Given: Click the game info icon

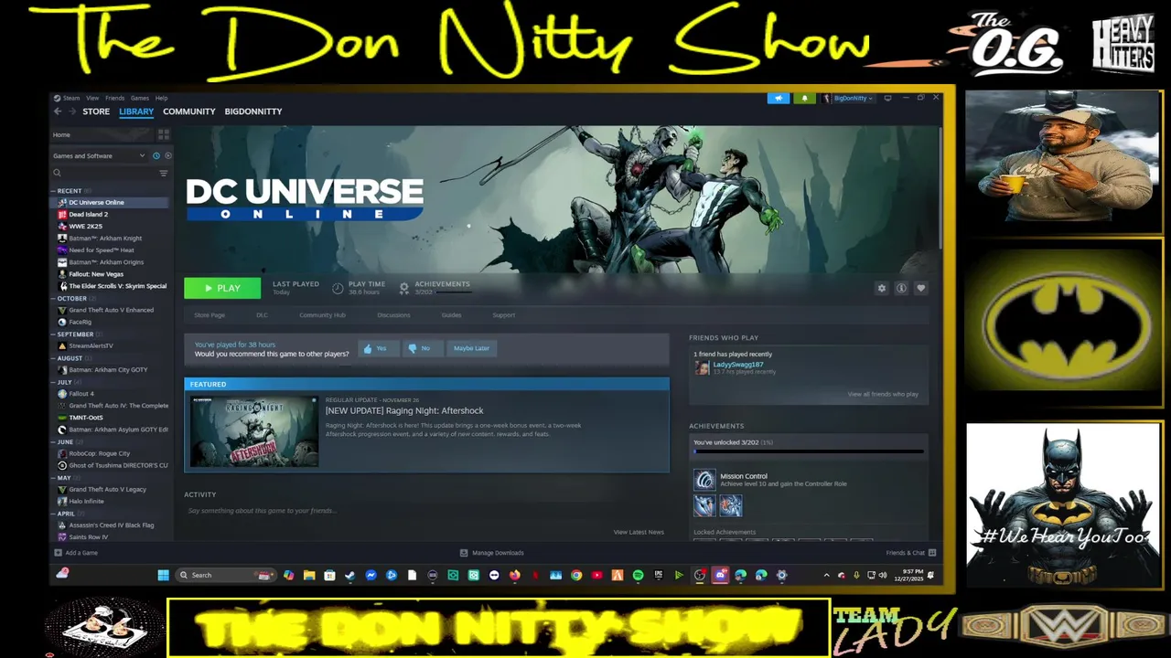Looking at the screenshot, I should pyautogui.click(x=901, y=288).
